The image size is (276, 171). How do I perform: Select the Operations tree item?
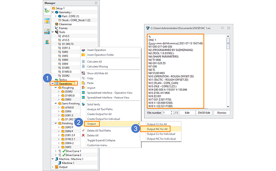[65, 83]
